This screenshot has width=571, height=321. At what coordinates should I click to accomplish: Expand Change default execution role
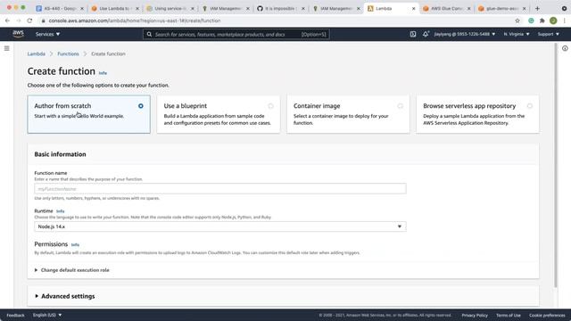coord(71,270)
